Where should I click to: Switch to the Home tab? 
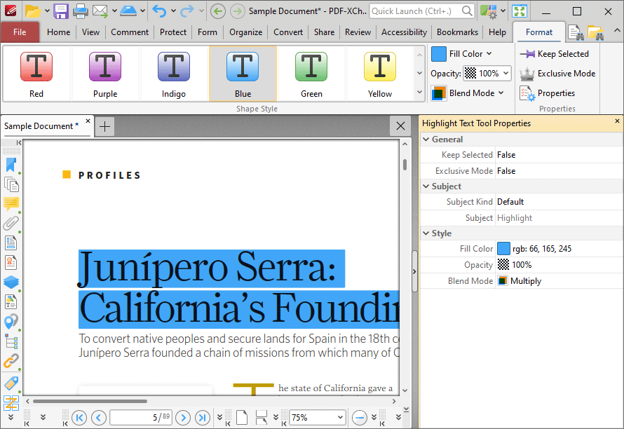pos(58,32)
